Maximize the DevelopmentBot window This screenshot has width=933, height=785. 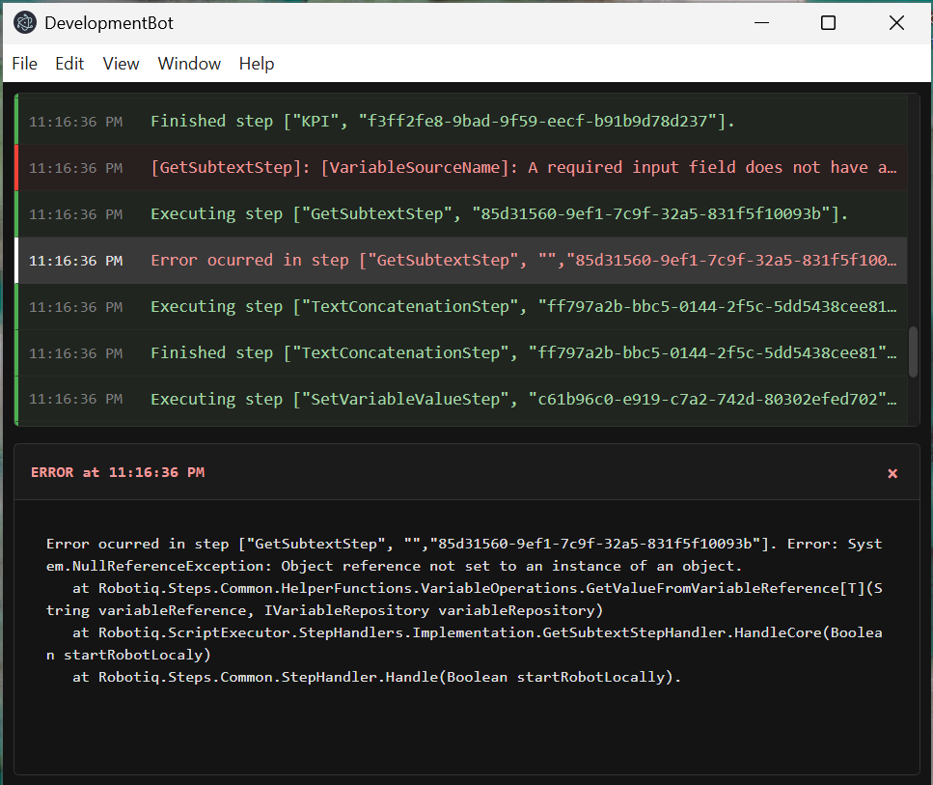pos(828,23)
